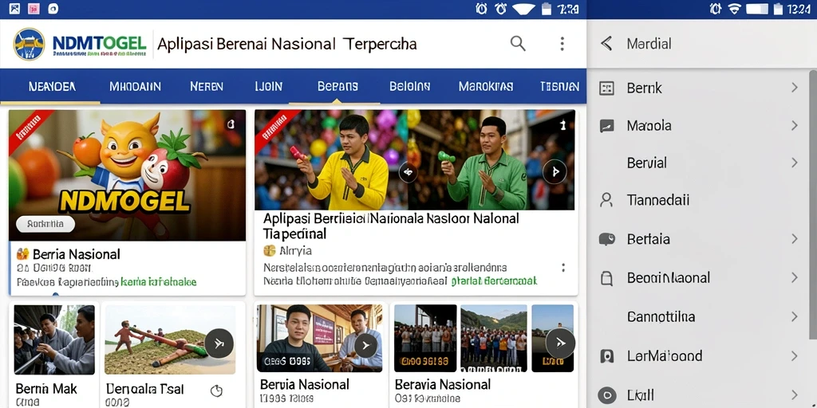Switch to the MHOOAIIN tab
The width and height of the screenshot is (817, 408).
pos(135,86)
